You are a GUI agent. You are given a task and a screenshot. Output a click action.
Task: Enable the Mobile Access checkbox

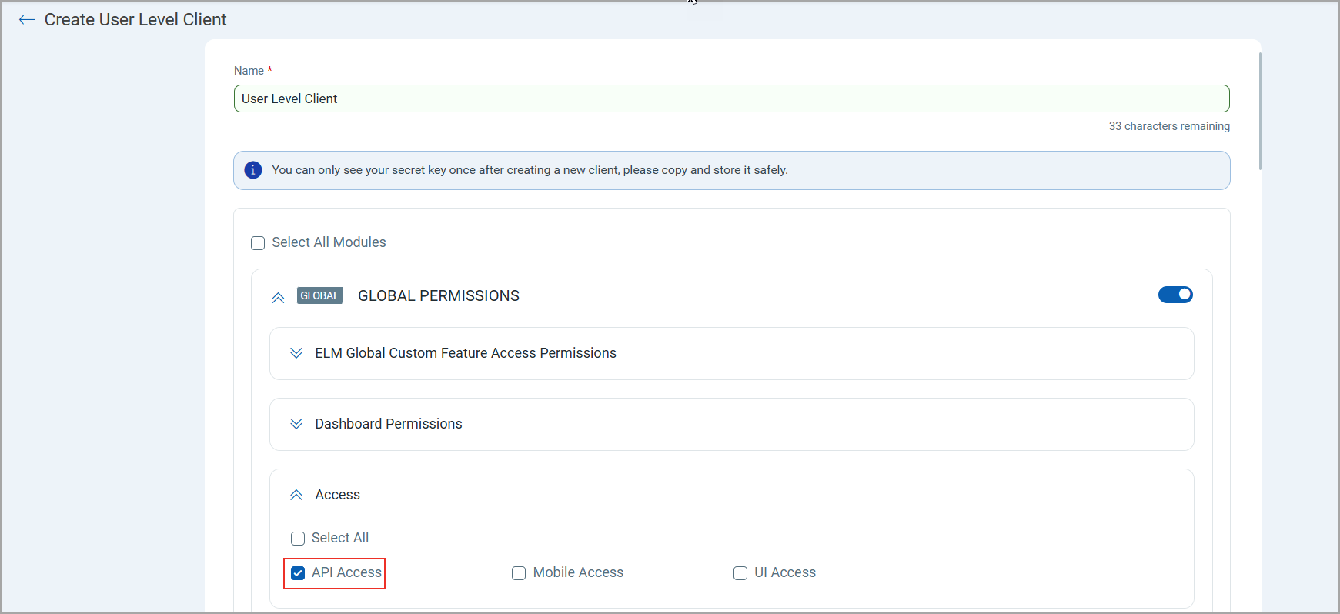coord(519,573)
